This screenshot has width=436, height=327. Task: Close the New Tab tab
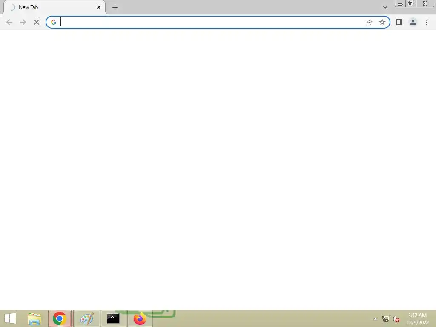click(99, 7)
